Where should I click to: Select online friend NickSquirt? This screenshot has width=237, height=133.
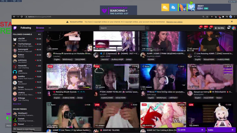(27, 114)
